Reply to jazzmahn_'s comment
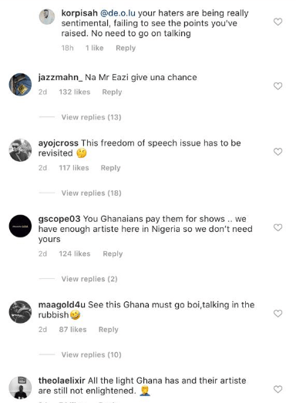This screenshot has height=403, width=296. point(112,92)
